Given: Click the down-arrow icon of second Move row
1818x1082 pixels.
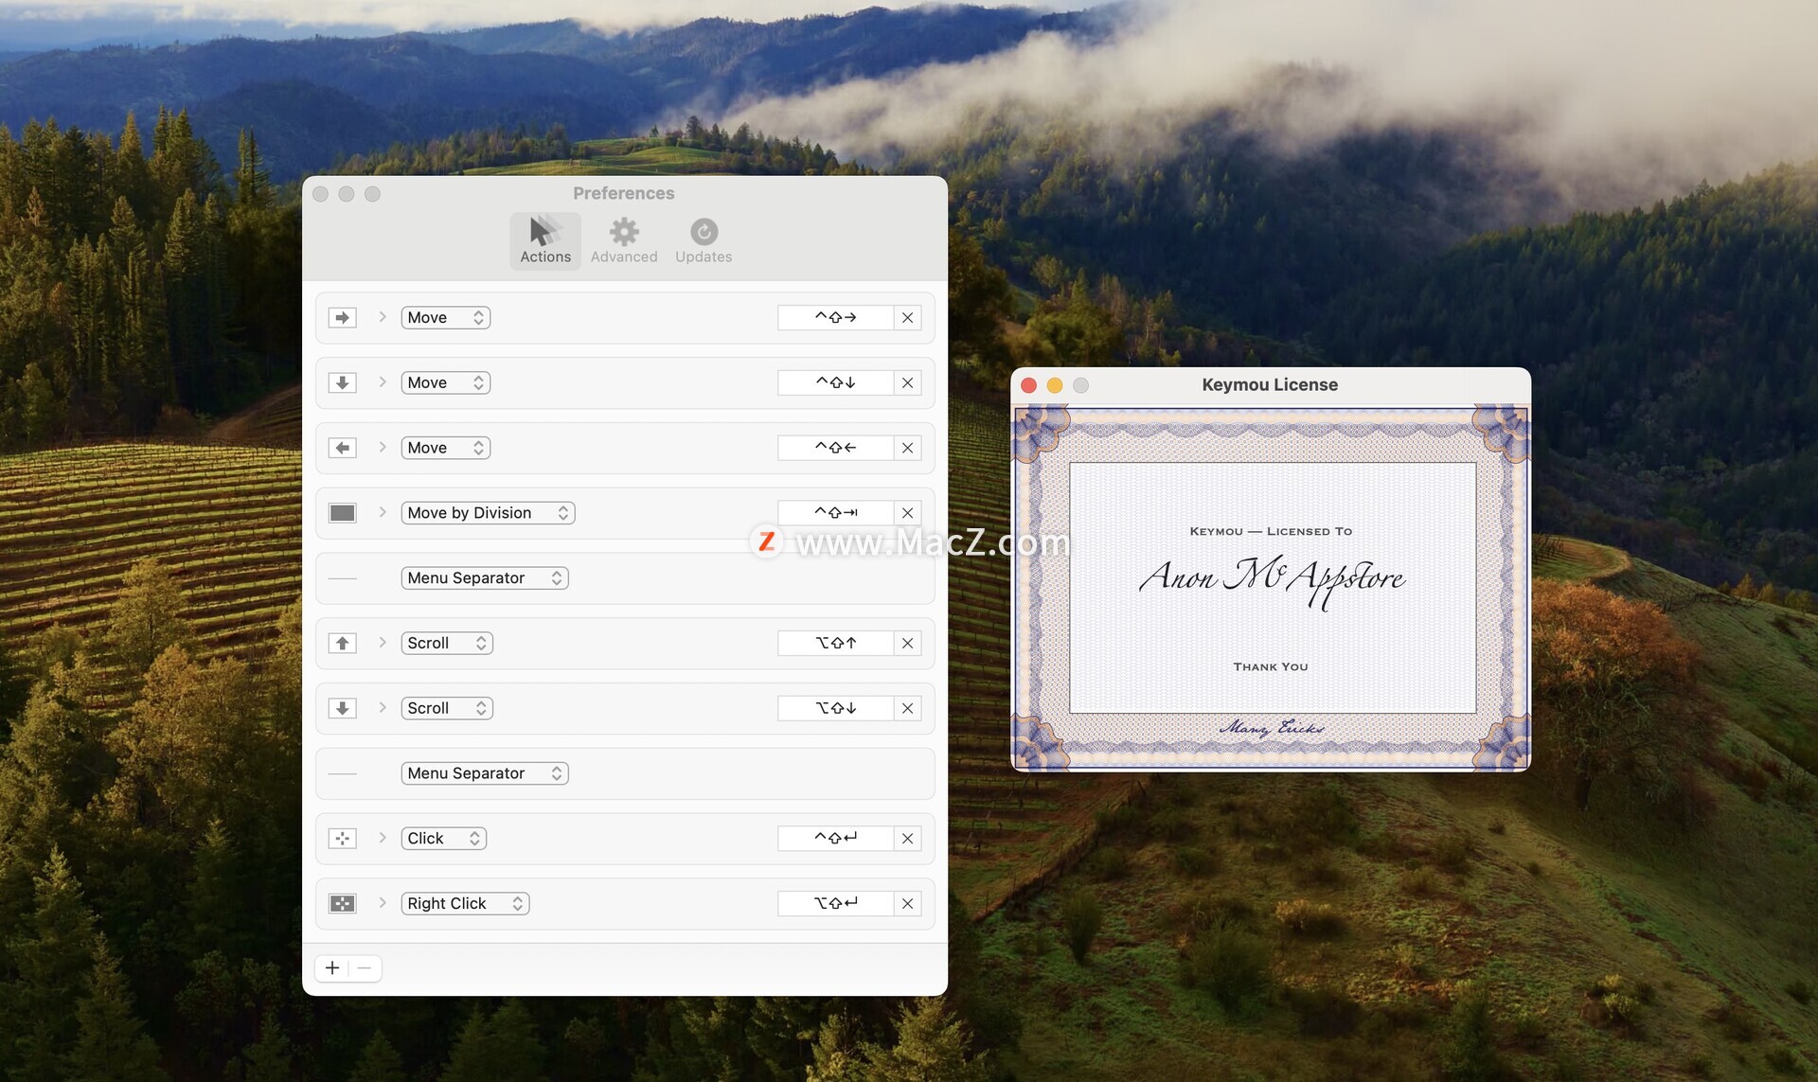Looking at the screenshot, I should tap(343, 383).
